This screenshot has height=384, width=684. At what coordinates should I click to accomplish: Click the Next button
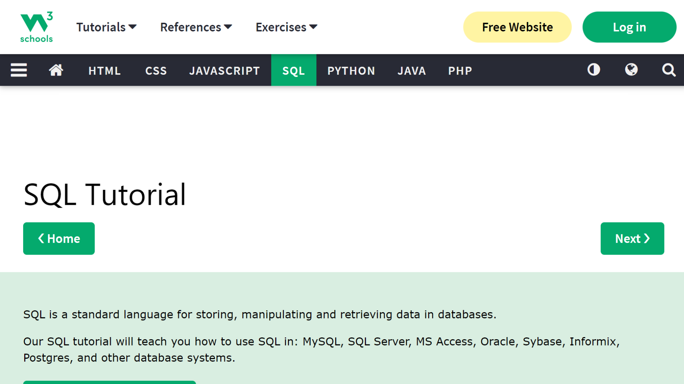[x=633, y=239]
